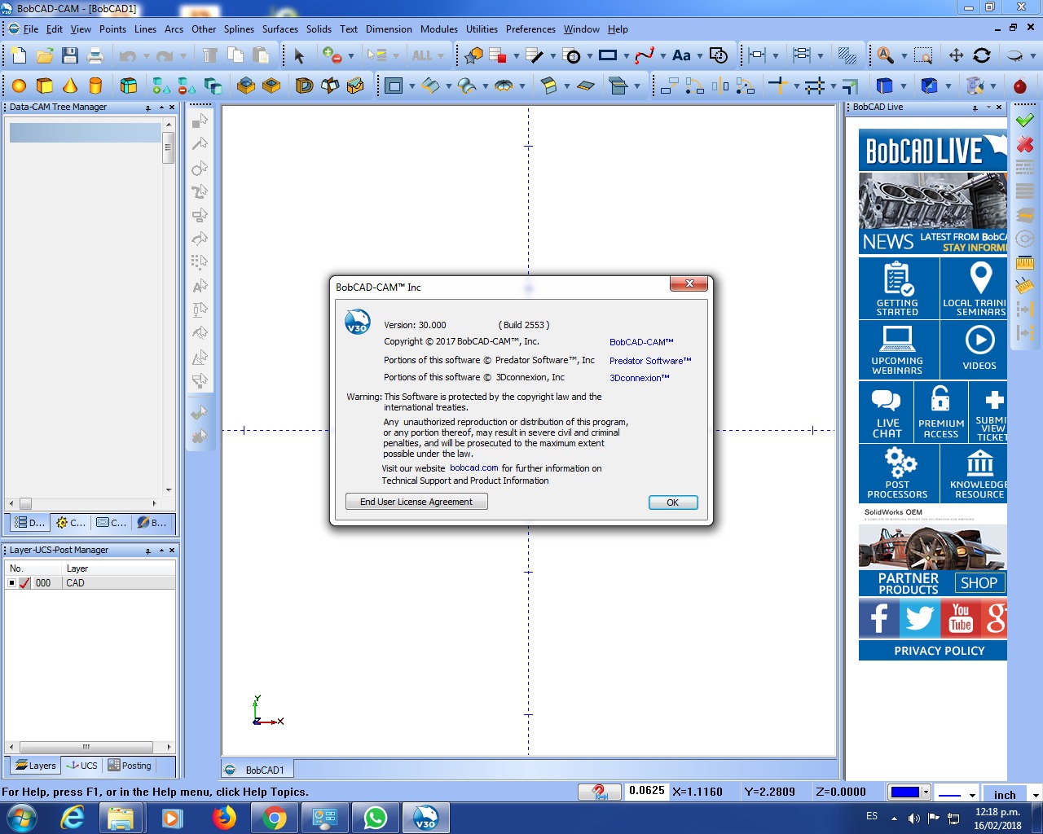Activate the Zoom Window tool
Viewport: 1043px width, 834px height.
[923, 55]
